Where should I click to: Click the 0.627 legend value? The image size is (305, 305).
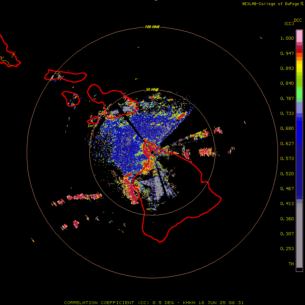[x=287, y=144]
